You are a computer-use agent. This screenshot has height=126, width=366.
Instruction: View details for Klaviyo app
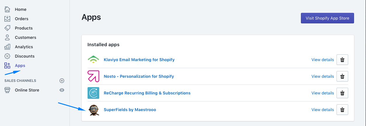pyautogui.click(x=323, y=60)
